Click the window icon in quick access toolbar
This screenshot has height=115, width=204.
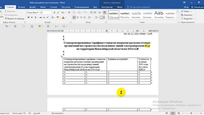pos(48,26)
